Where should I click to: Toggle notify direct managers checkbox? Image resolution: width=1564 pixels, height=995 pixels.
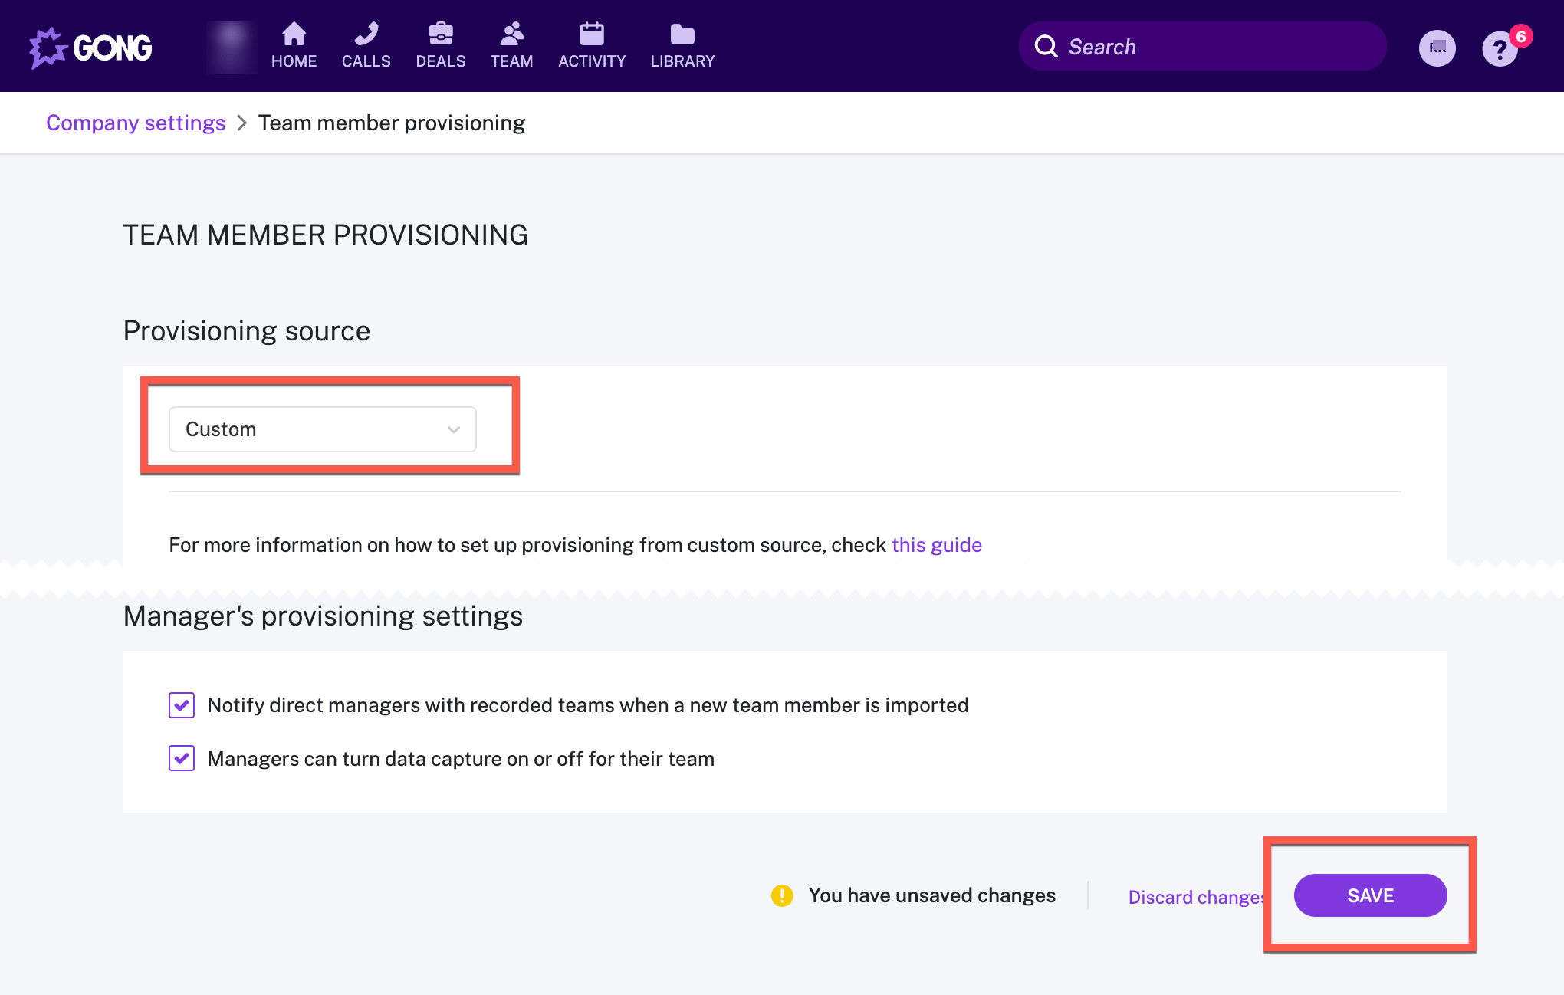click(182, 705)
